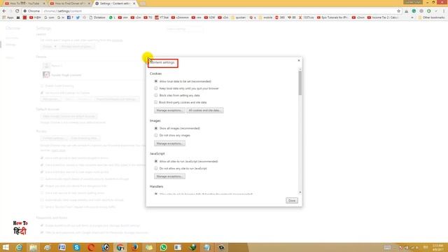Open the Twitter bird bookmark

pos(78,17)
